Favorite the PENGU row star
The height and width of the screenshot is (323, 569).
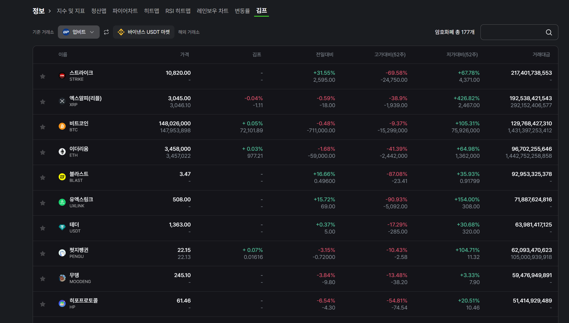[x=43, y=253]
